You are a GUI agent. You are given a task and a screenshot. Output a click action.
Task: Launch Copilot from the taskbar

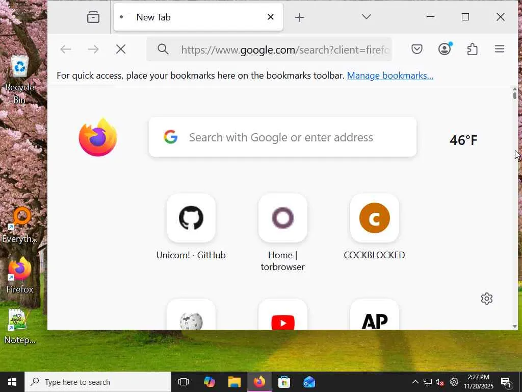coord(209,382)
